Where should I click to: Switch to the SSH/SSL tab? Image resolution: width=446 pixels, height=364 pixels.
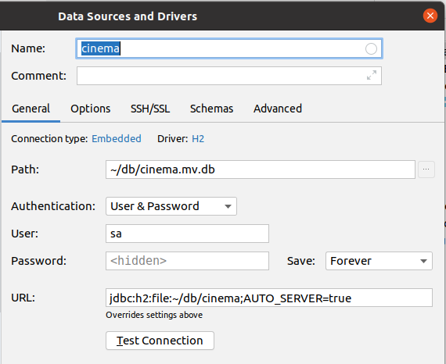[x=150, y=109]
